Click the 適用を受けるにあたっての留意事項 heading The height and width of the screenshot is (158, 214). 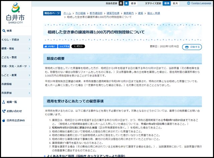pos(75,101)
